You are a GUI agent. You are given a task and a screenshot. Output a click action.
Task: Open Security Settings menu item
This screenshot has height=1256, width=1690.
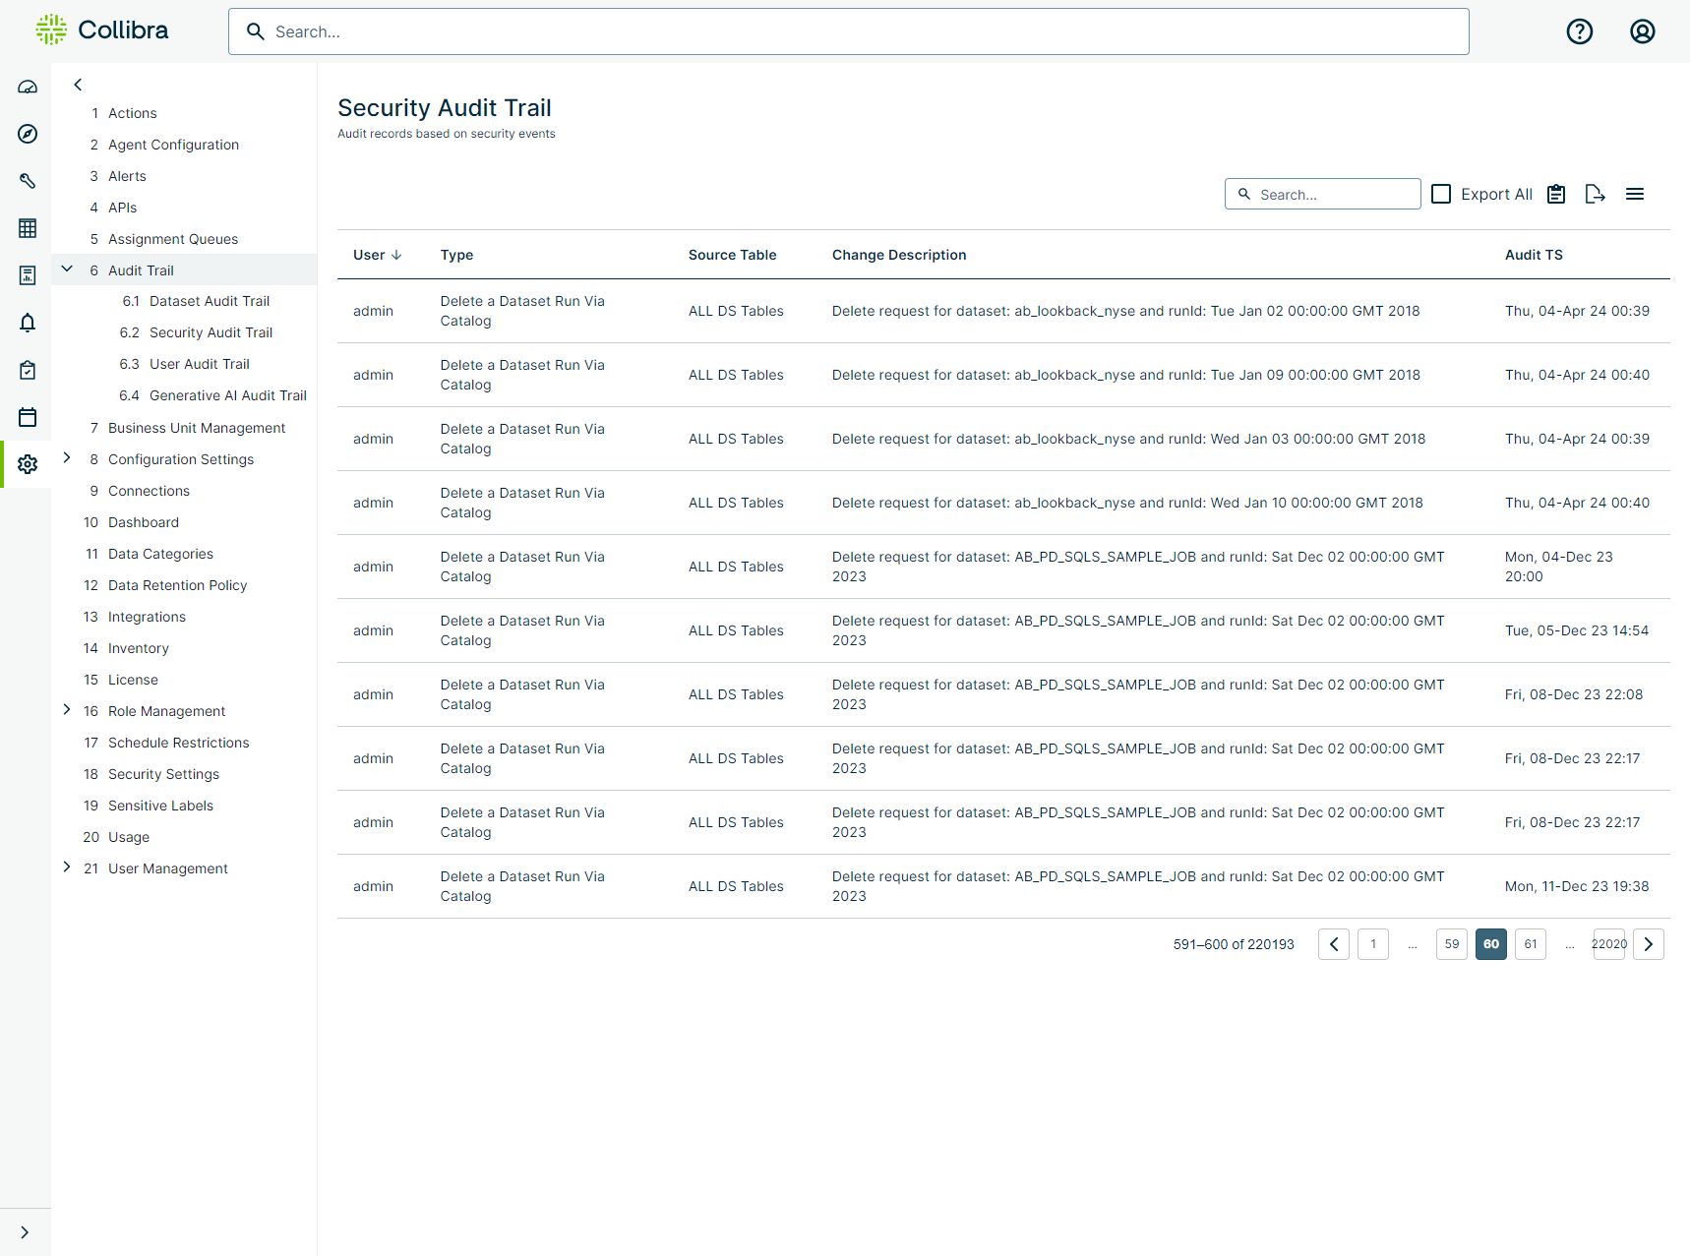pyautogui.click(x=163, y=774)
